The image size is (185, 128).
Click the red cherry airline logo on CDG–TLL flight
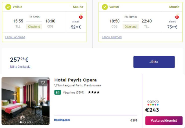[177, 16]
